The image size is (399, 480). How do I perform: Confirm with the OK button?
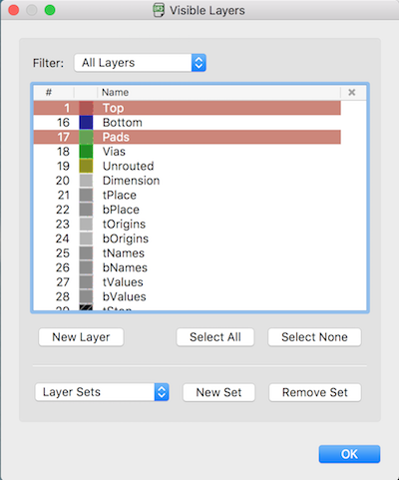point(349,454)
